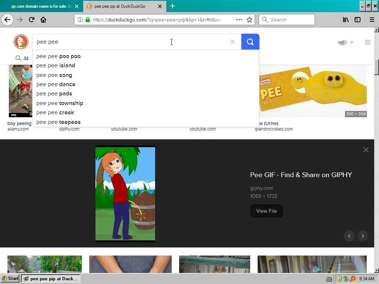
Task: Close the DuckDuckGo search tab
Action: point(160,6)
